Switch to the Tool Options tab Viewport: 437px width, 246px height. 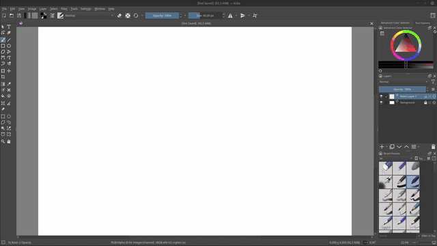[422, 23]
